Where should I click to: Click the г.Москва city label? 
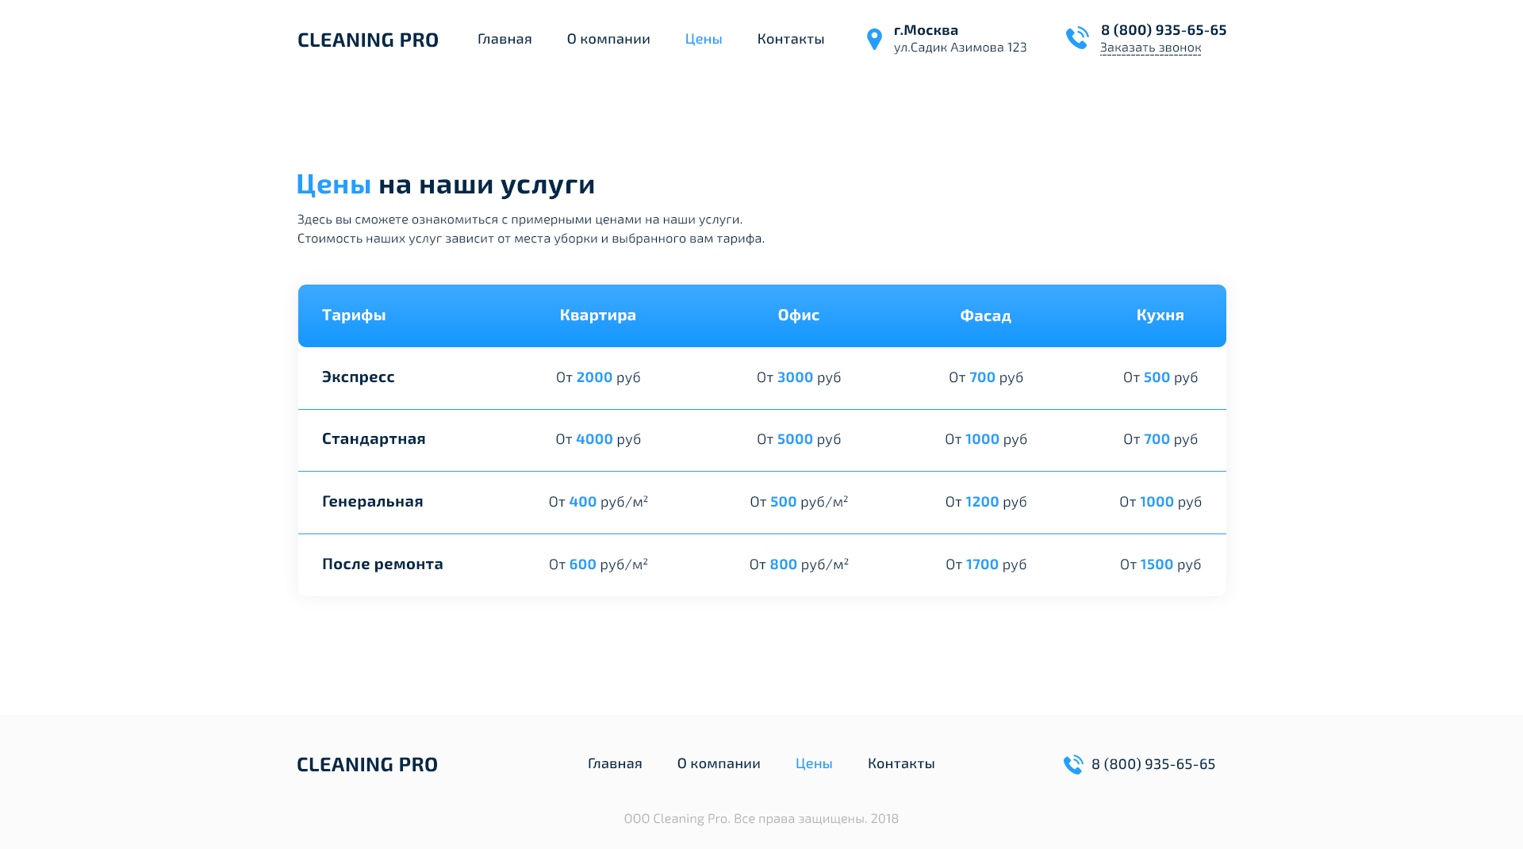[926, 30]
